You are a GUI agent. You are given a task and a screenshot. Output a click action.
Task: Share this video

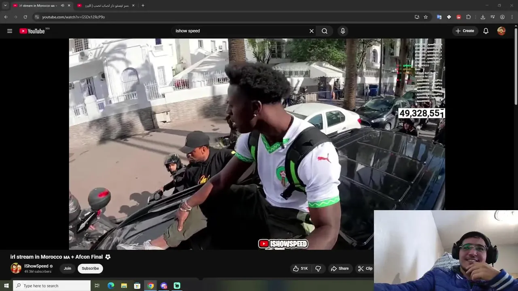(340, 268)
